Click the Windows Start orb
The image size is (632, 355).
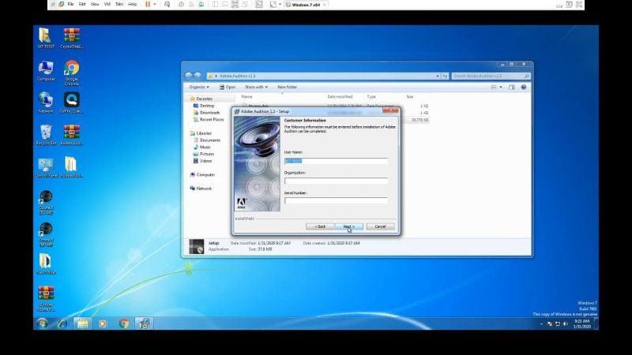(41, 323)
